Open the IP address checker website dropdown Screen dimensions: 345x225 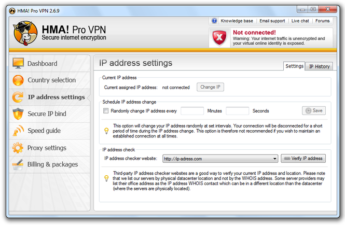(220, 159)
